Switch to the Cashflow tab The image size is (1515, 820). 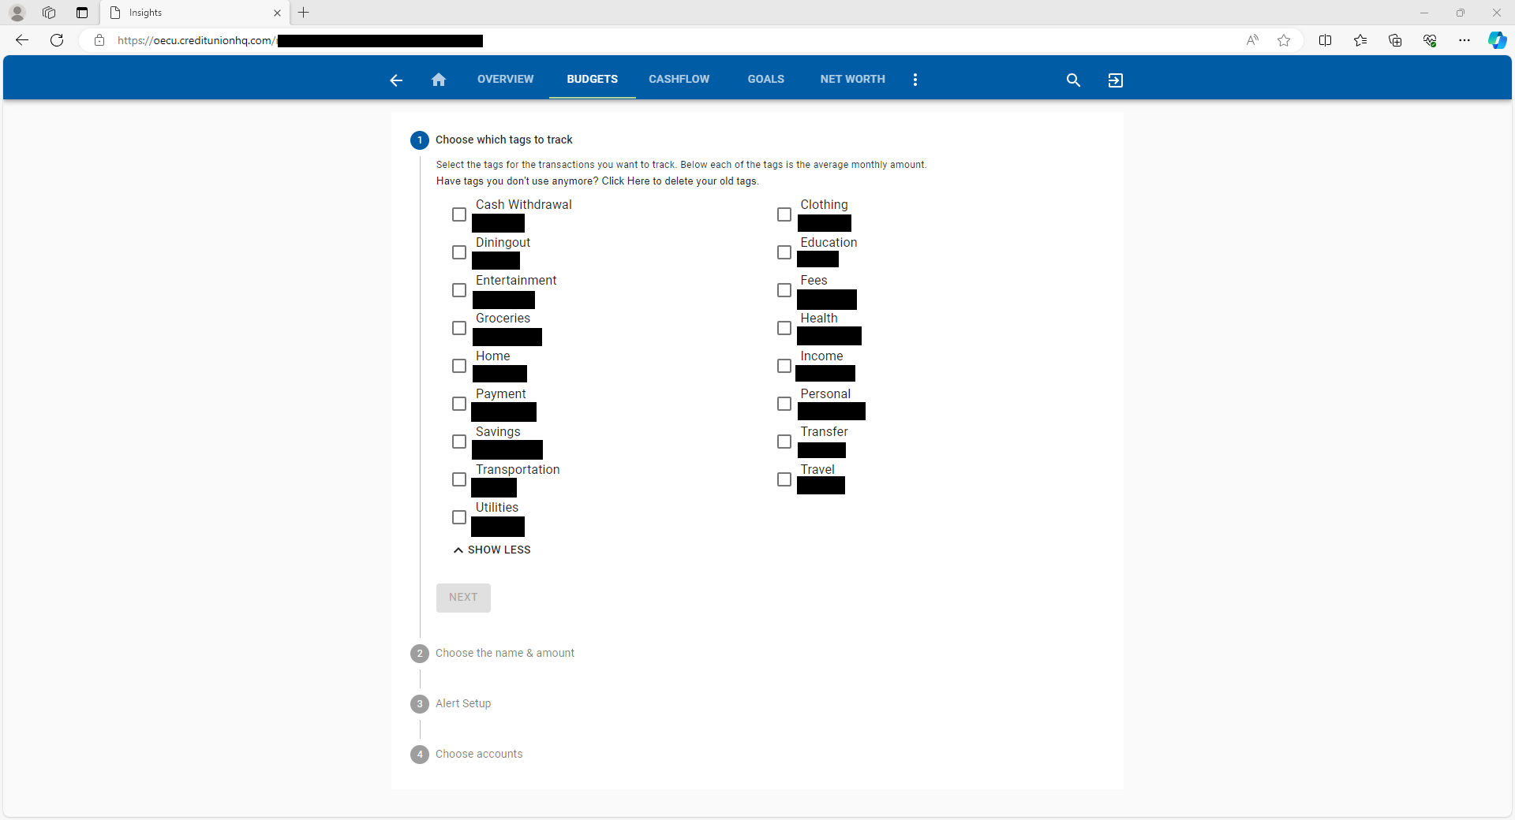coord(679,79)
